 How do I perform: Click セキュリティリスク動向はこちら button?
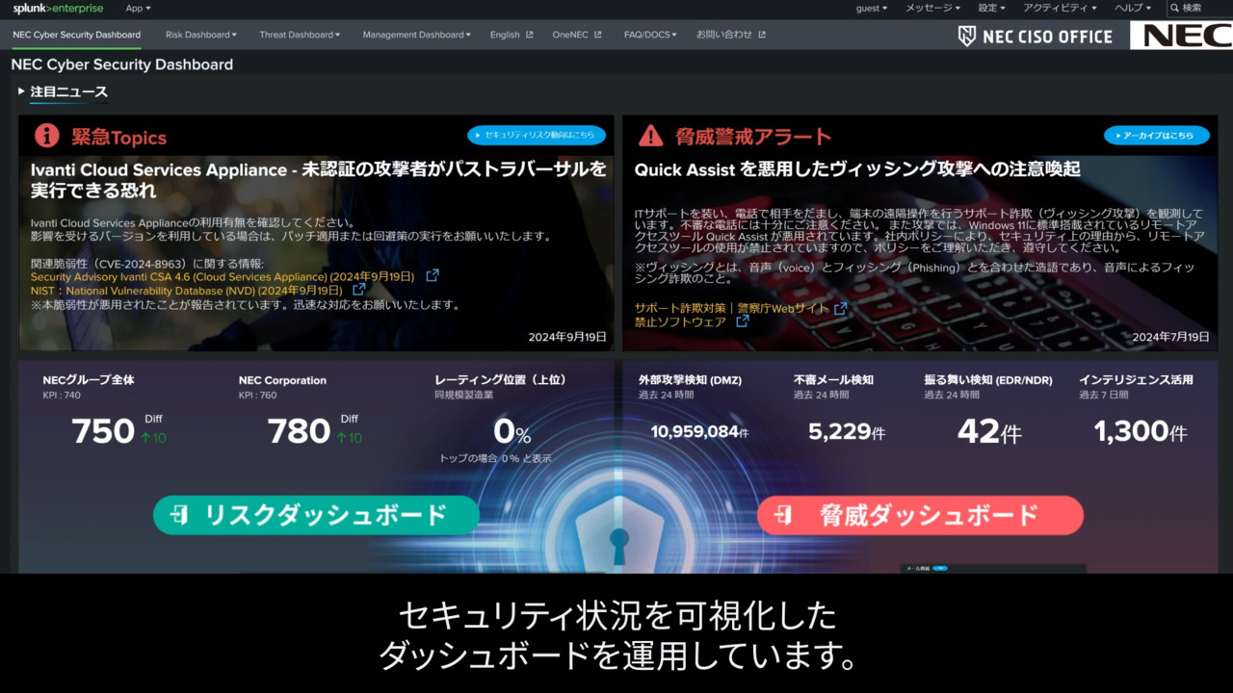point(537,136)
